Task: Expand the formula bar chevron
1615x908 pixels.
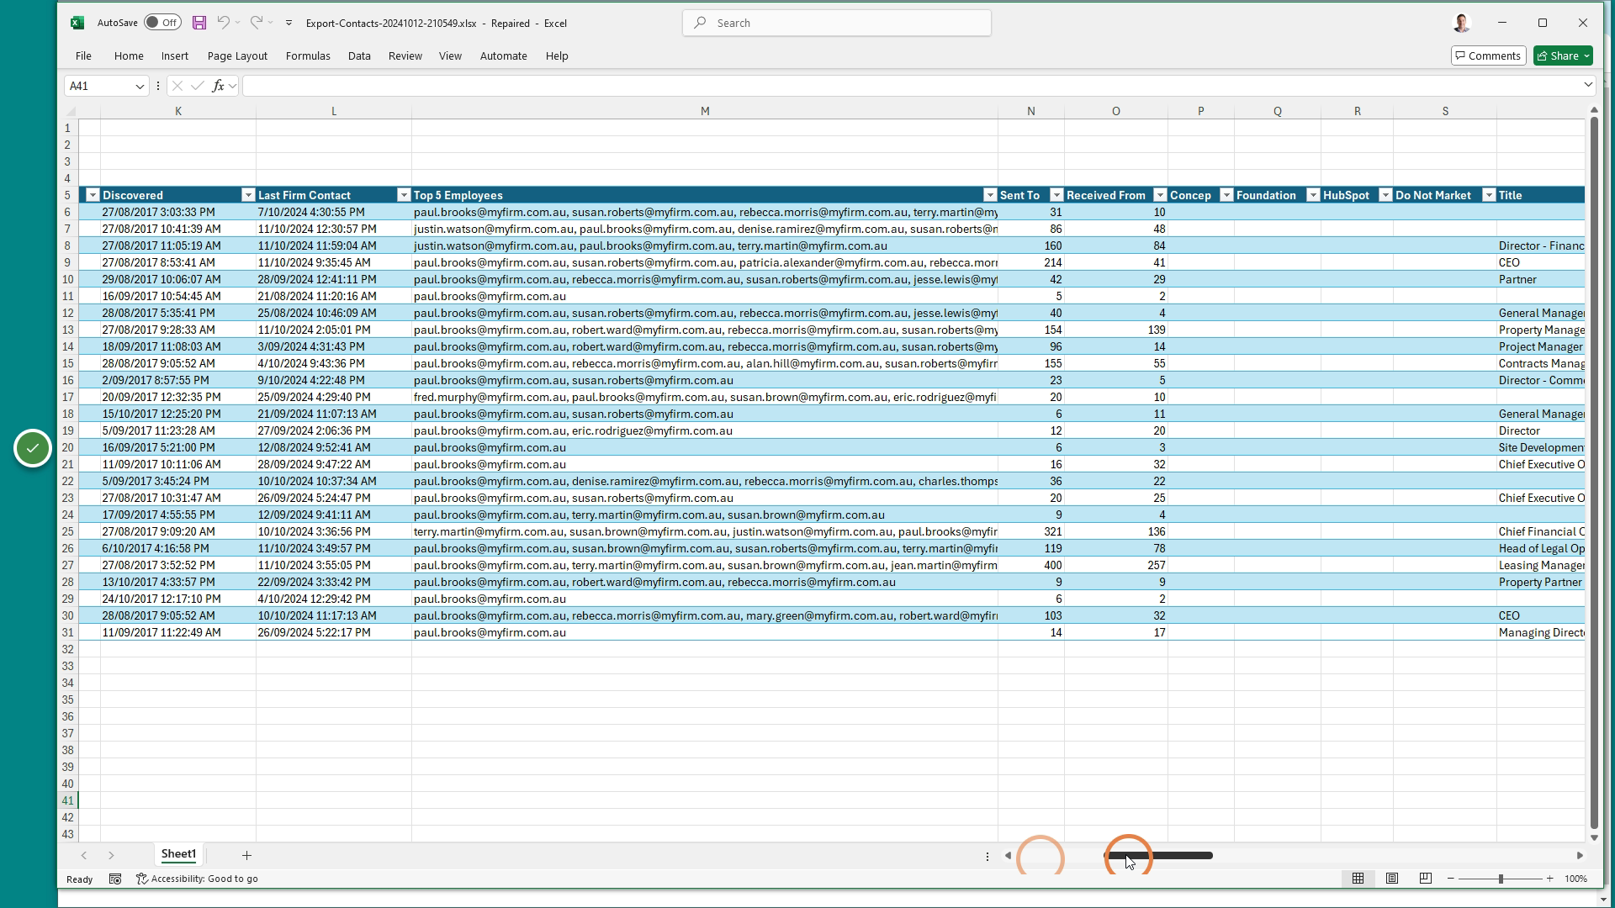Action: (x=1588, y=85)
